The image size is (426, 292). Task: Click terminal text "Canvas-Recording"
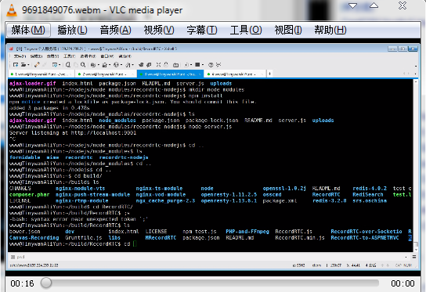[34, 238]
